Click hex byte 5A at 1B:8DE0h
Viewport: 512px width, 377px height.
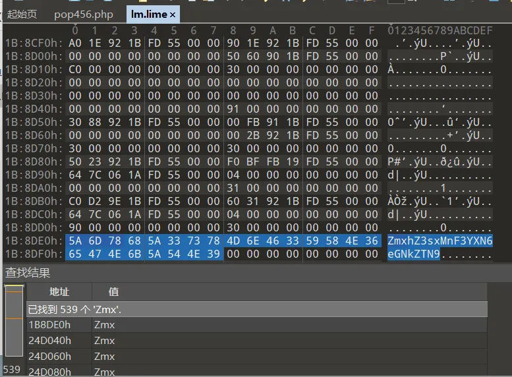75,241
